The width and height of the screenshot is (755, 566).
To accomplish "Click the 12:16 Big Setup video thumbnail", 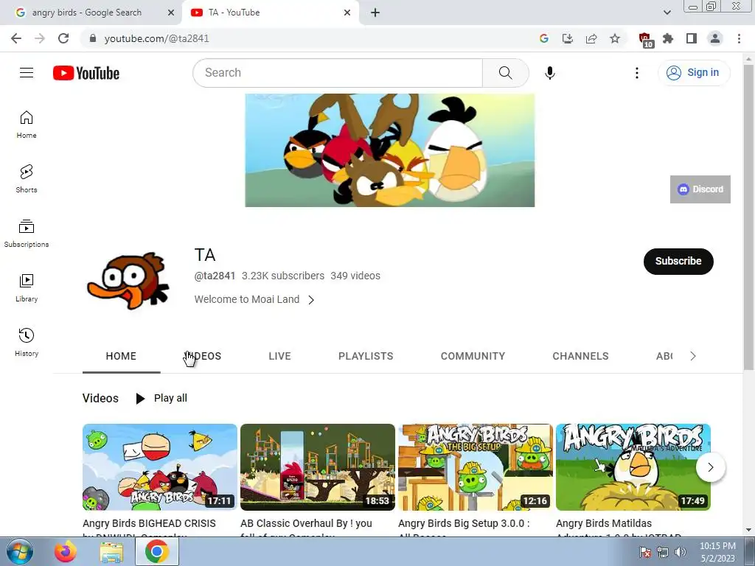I will coord(476,467).
